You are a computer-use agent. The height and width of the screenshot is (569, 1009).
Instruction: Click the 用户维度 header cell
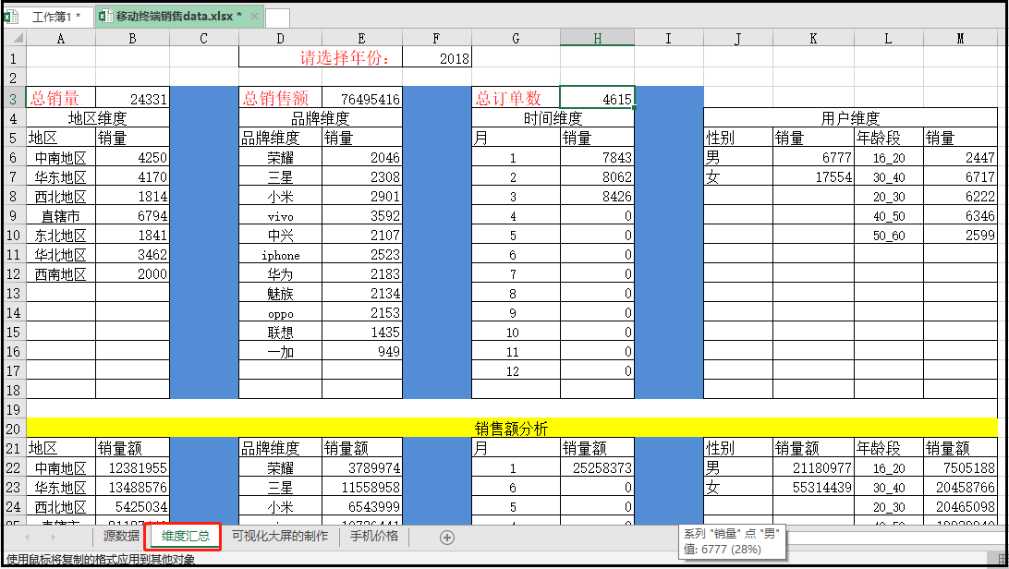point(851,118)
